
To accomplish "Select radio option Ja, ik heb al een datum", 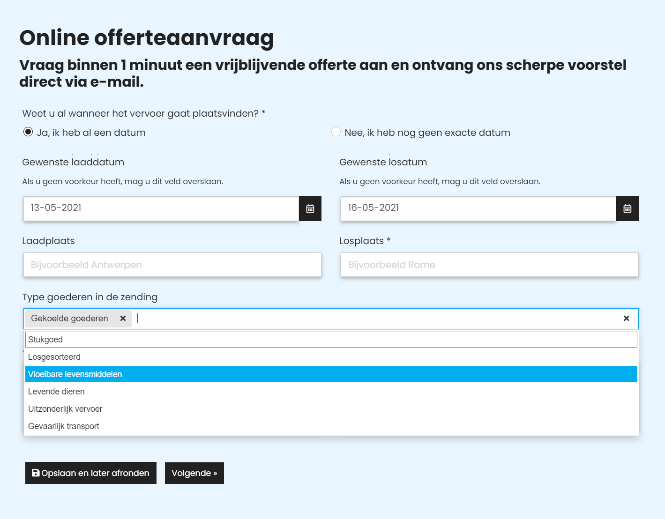I will click(29, 132).
